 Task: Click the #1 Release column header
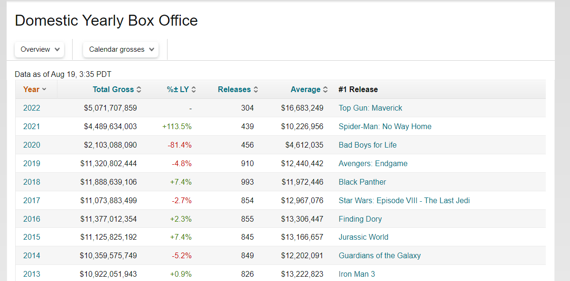[x=358, y=89]
